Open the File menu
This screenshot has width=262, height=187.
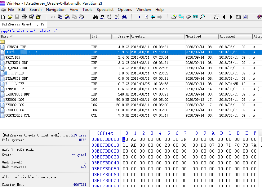pyautogui.click(x=11, y=10)
